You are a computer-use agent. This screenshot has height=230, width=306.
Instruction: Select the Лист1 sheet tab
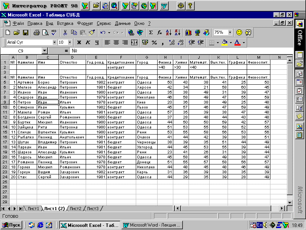pyautogui.click(x=33, y=209)
